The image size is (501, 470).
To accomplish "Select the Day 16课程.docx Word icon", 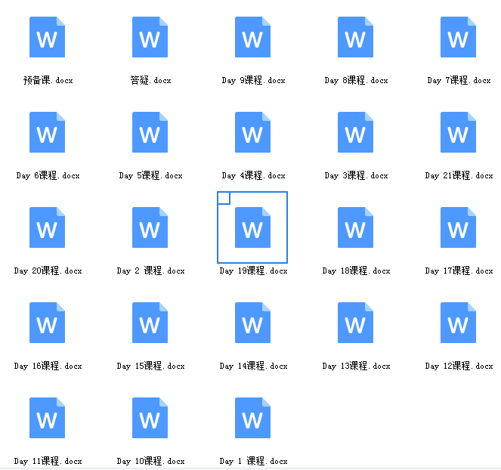I will (x=48, y=323).
